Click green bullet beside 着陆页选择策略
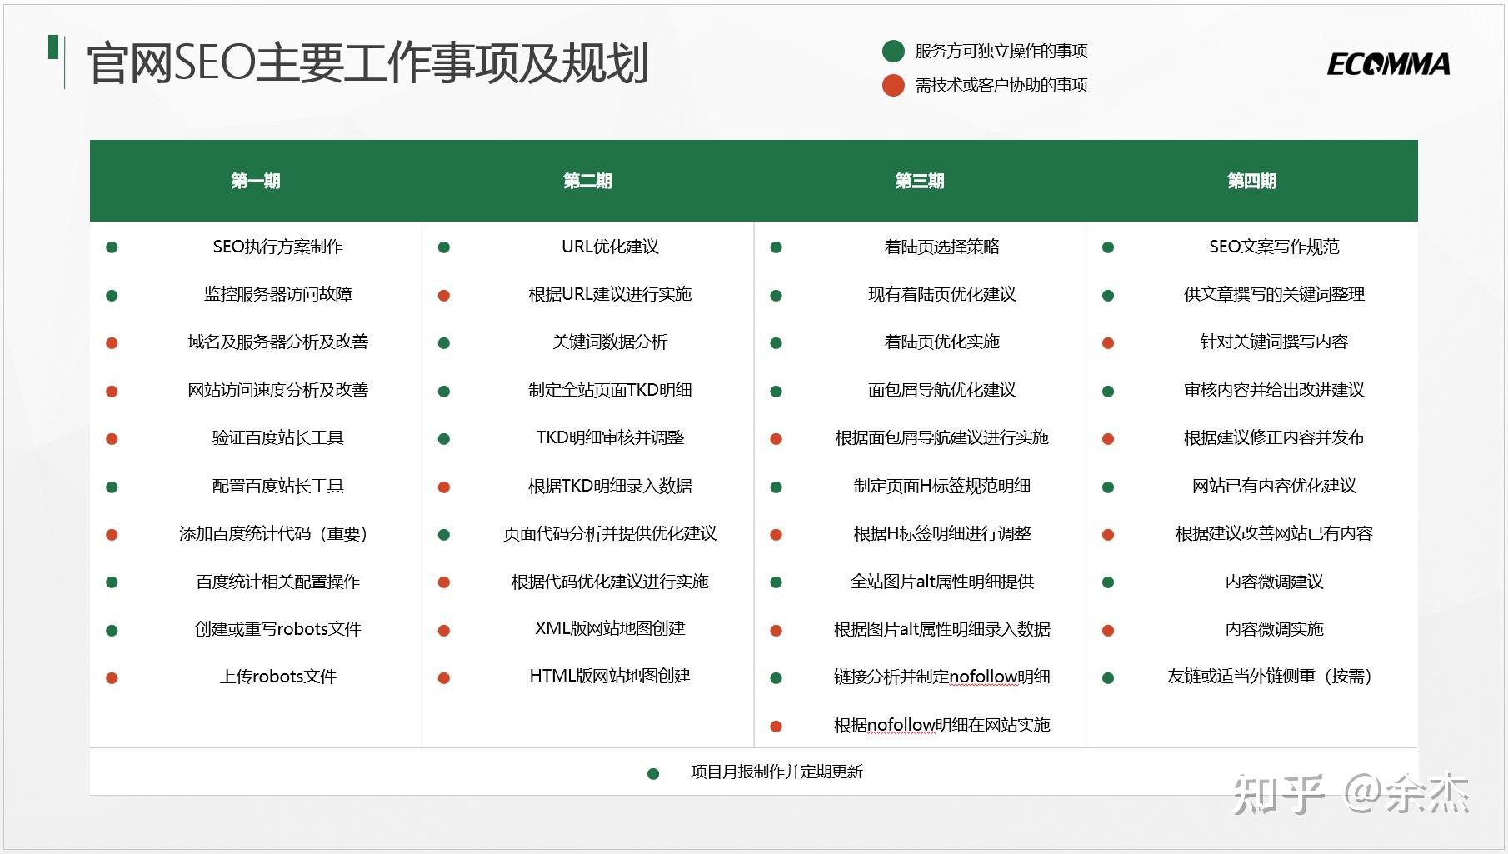 point(776,247)
